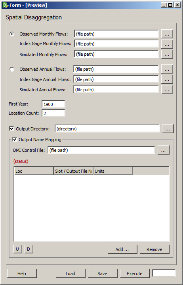
Task: Select the Observed Annual Flows radio button
Action: click(x=12, y=69)
